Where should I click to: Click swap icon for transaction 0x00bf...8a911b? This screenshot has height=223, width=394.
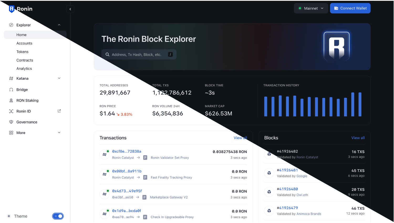pyautogui.click(x=104, y=174)
